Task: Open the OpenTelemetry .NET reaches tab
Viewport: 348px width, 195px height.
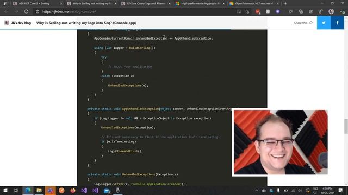Action: click(x=254, y=4)
